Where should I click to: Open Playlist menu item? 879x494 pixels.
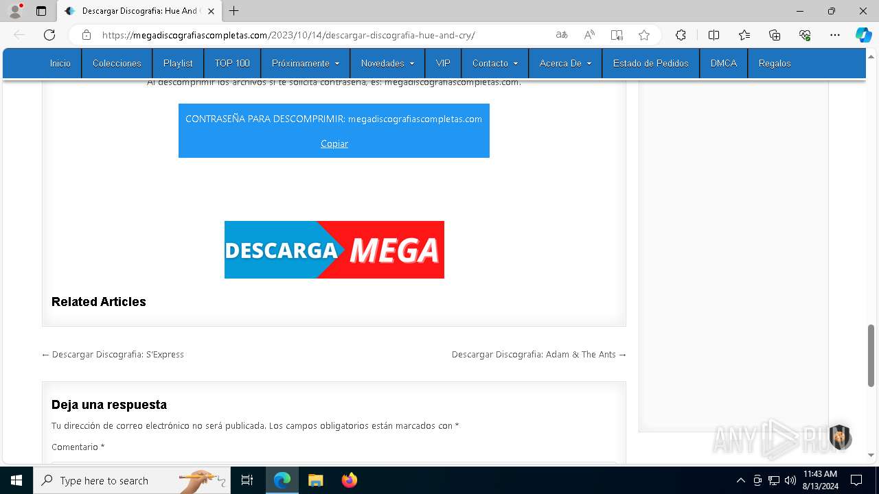(x=178, y=63)
